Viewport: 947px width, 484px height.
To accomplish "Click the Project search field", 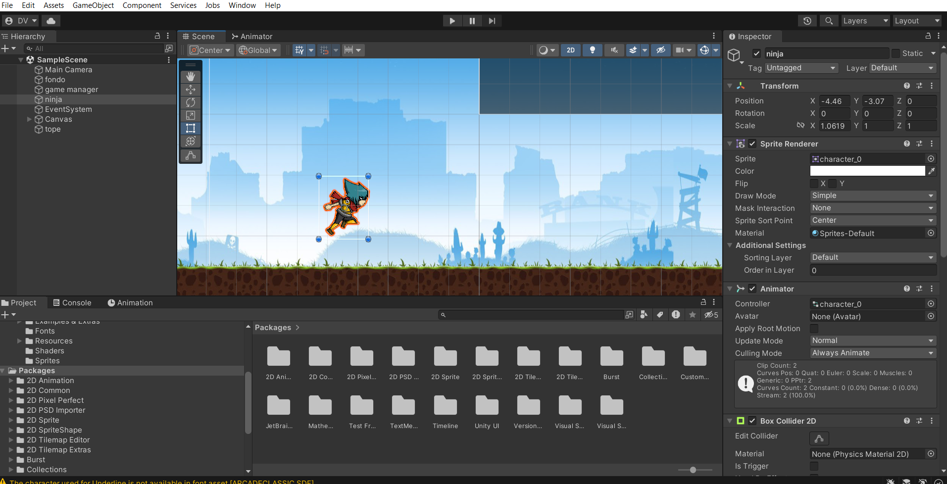I will click(x=531, y=315).
